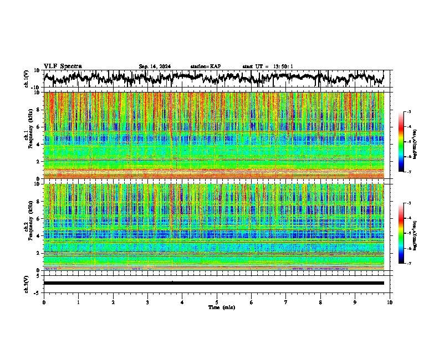Click the 'ch.3(V)' axis label
Screen dimensions: 439x339
(x=27, y=285)
